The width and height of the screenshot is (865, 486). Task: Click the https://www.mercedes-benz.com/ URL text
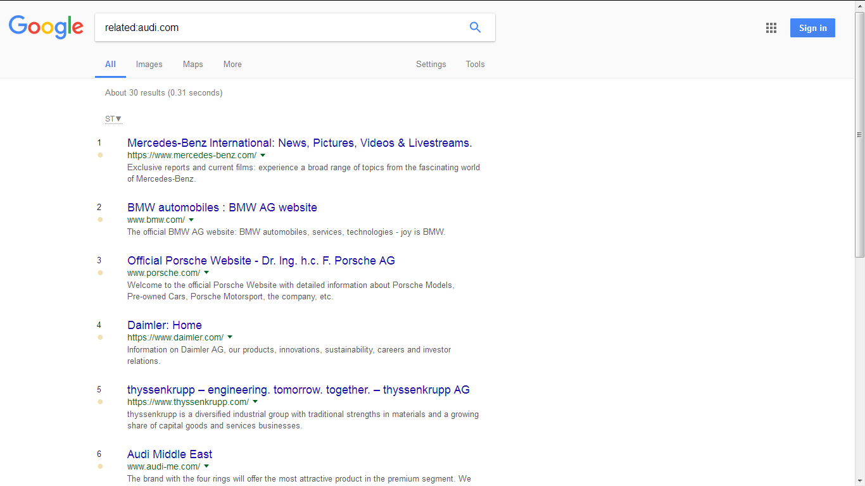(x=192, y=155)
